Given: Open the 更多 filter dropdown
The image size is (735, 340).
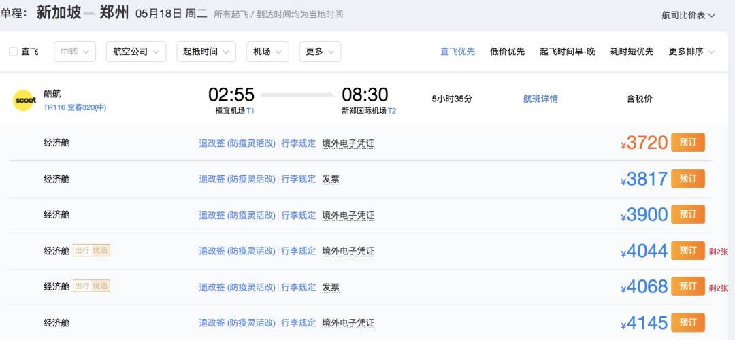Looking at the screenshot, I should coord(320,52).
